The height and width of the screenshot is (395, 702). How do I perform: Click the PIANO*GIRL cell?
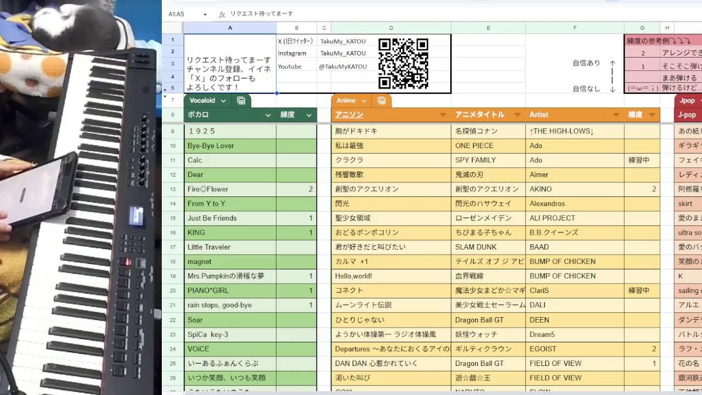(230, 290)
